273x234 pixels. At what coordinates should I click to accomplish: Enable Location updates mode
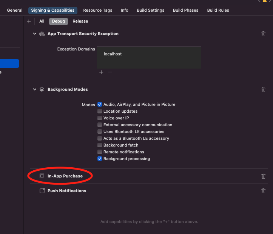click(100, 111)
